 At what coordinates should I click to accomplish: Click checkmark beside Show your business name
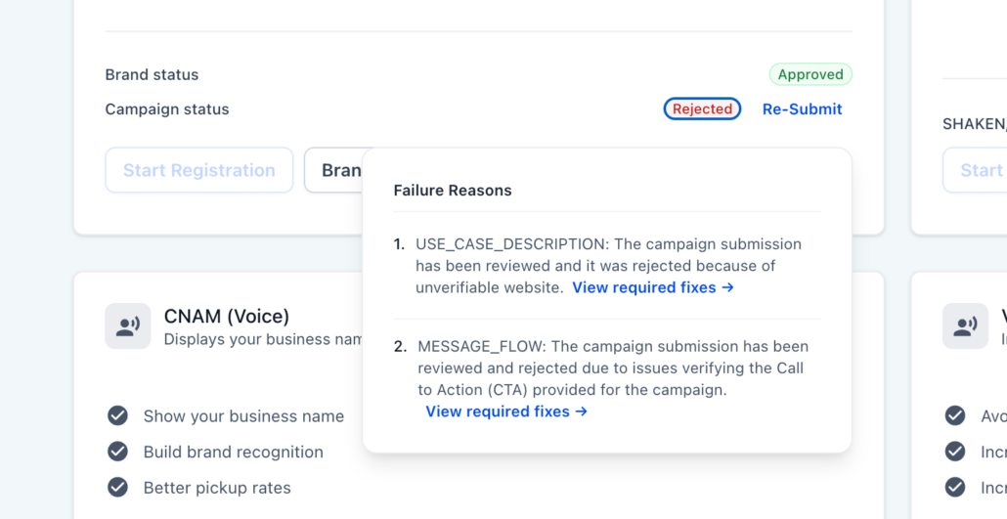point(117,416)
